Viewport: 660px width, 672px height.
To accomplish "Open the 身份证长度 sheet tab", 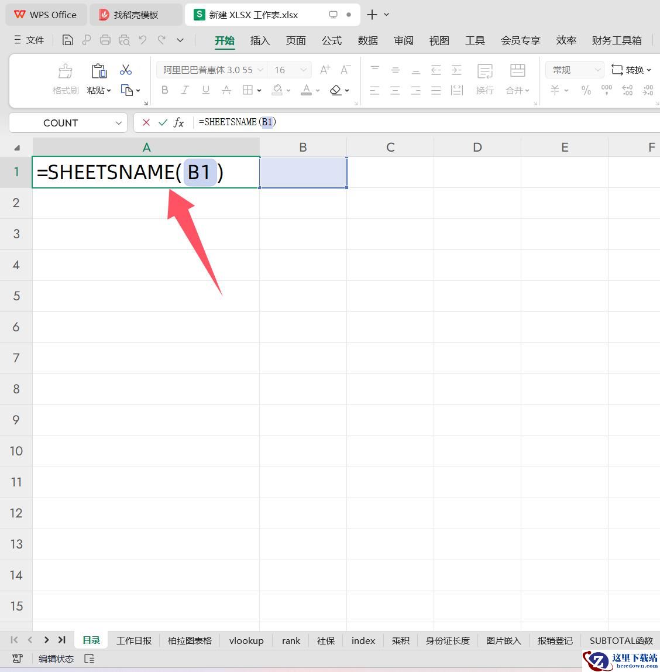I will pyautogui.click(x=448, y=640).
